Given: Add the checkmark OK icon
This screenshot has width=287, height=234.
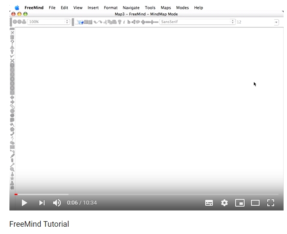Looking at the screenshot, I should pos(12,56).
